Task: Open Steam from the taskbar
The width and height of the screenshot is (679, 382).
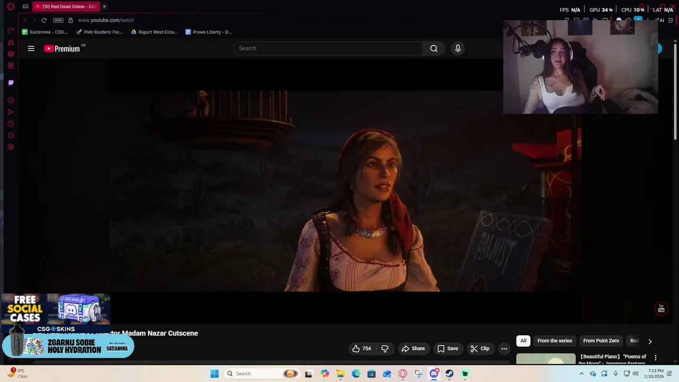Action: click(449, 374)
